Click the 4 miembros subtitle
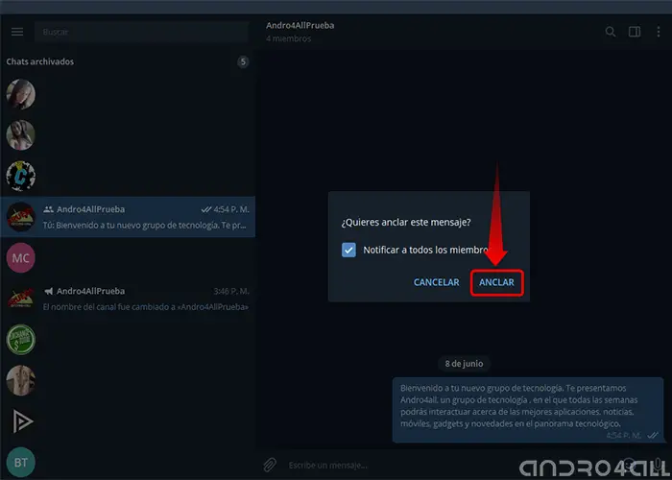 (288, 38)
